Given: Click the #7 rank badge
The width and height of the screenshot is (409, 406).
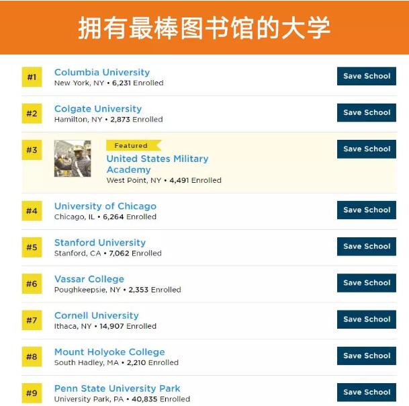Looking at the screenshot, I should [32, 320].
